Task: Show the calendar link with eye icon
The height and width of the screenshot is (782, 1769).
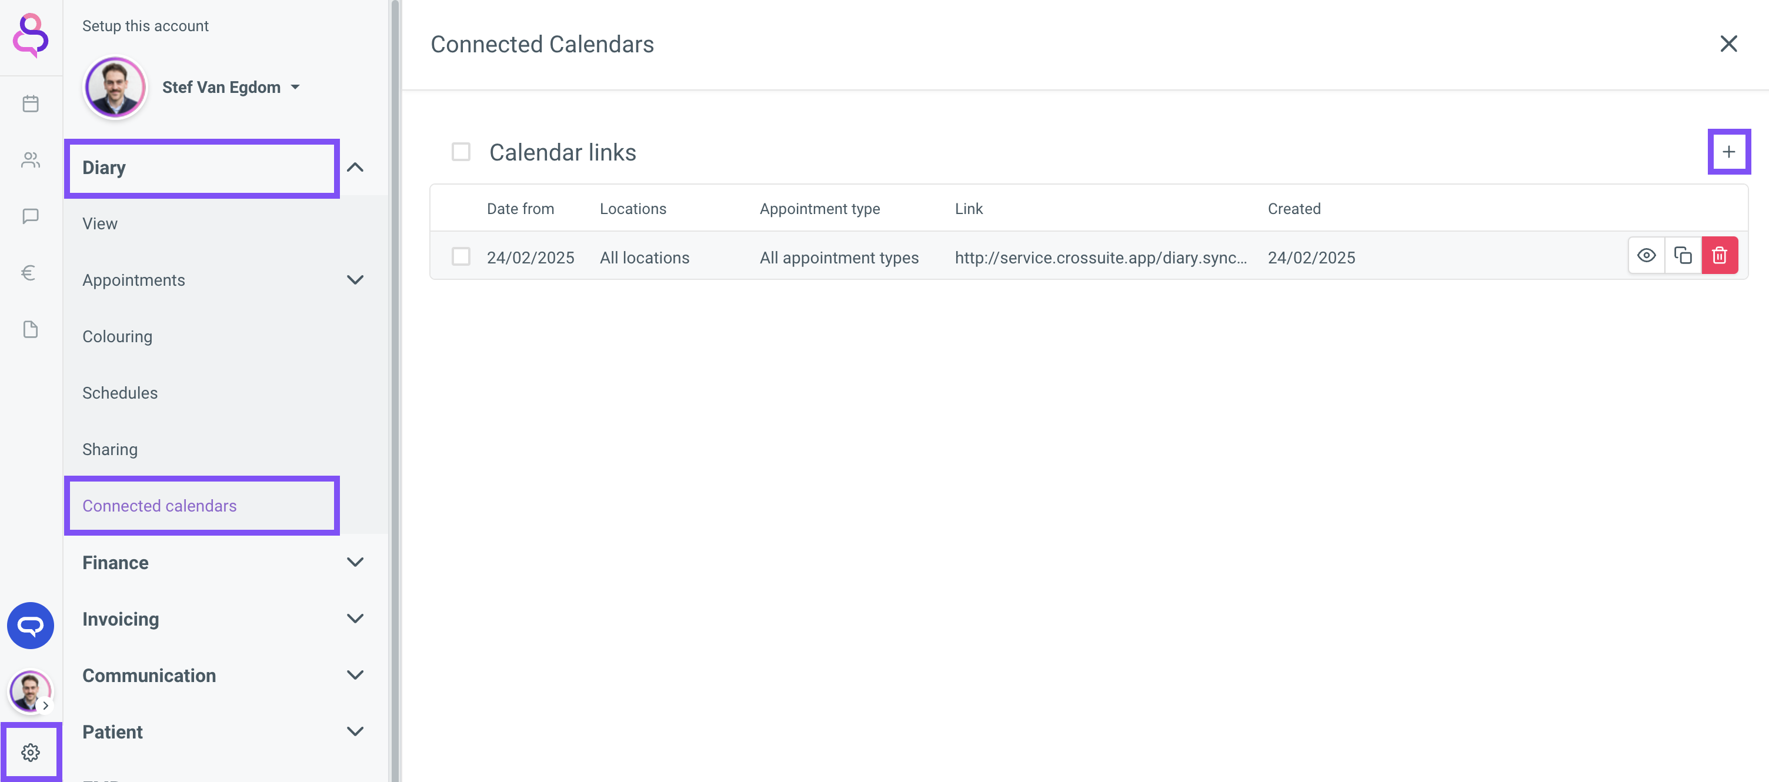Action: click(x=1646, y=255)
